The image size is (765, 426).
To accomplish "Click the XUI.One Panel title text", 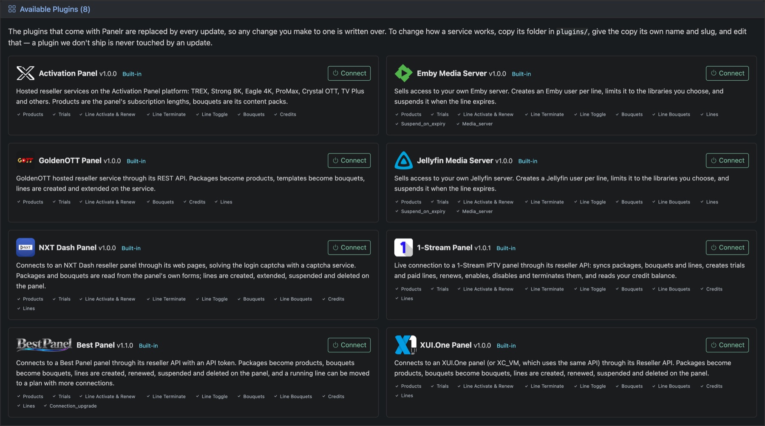I will (446, 345).
